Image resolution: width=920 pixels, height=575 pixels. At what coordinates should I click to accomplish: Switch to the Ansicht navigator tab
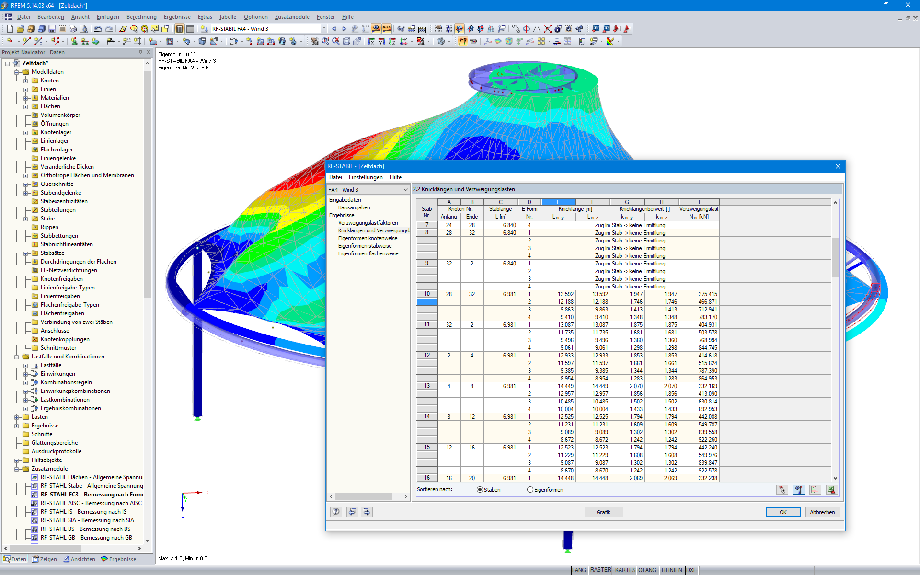[79, 559]
